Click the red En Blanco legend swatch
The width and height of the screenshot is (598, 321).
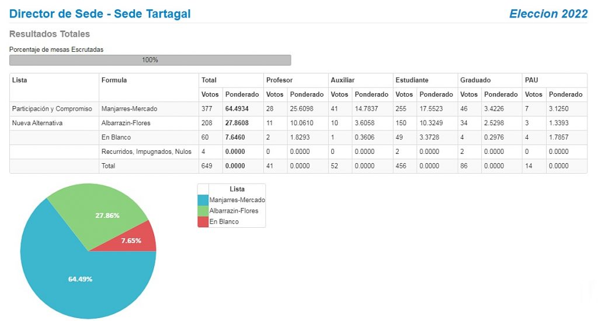coord(203,222)
